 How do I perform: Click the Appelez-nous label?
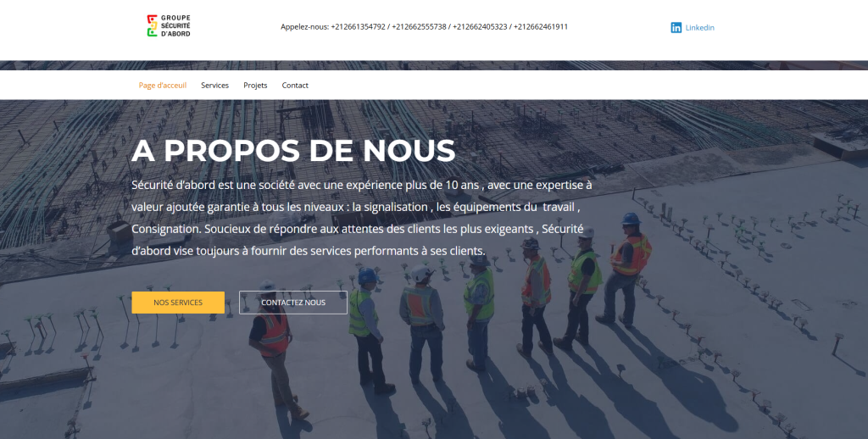point(304,26)
